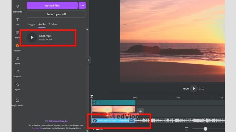Click the 20s mark on the timeline ruler
The height and width of the screenshot is (132, 236).
(178, 98)
